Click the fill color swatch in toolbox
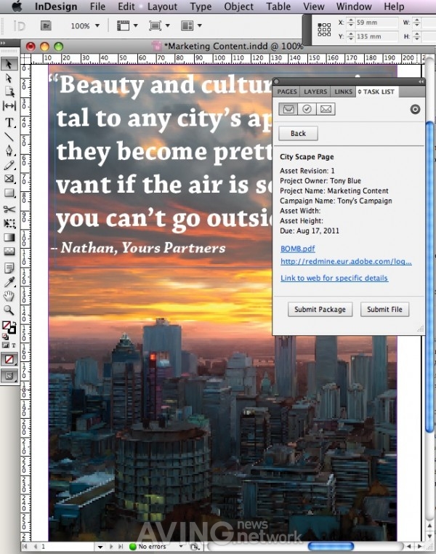Screen dimensions: 436x554 coord(6,325)
